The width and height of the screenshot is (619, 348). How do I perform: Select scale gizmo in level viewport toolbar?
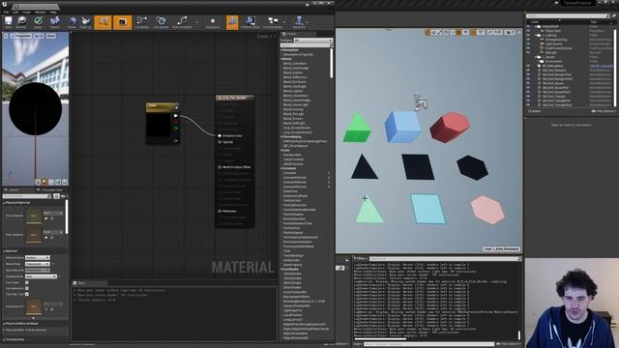click(x=439, y=32)
